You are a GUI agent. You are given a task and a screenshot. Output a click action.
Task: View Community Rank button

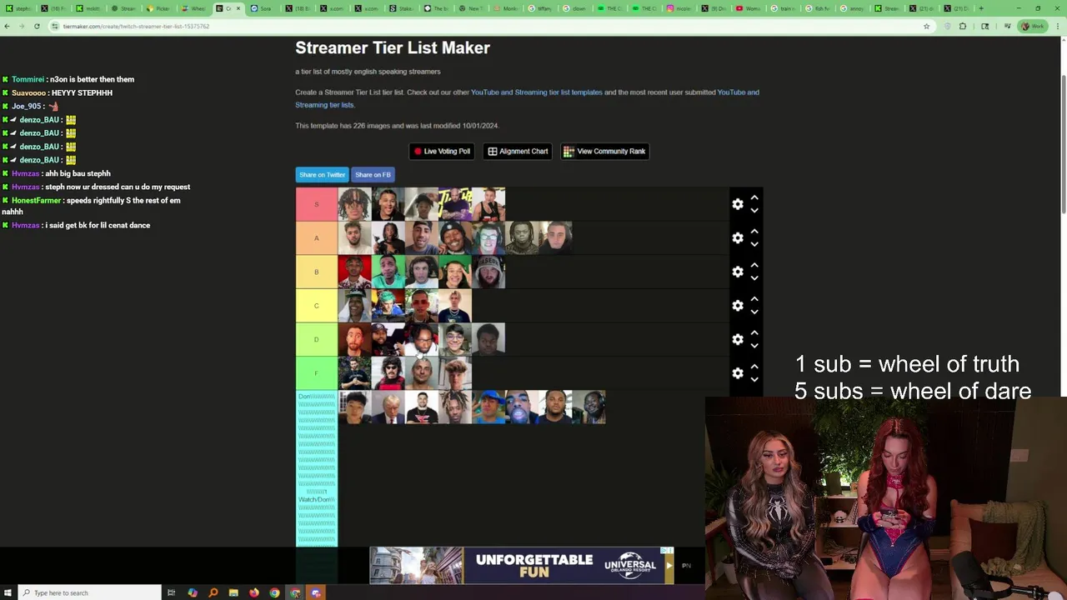click(604, 151)
